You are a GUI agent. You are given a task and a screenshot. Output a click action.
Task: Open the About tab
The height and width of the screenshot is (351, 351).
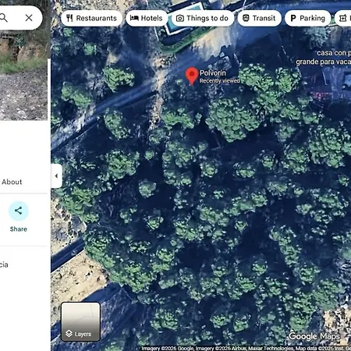12,182
